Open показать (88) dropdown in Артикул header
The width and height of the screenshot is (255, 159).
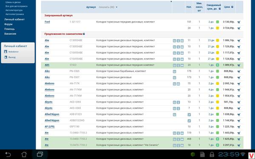click(108, 7)
